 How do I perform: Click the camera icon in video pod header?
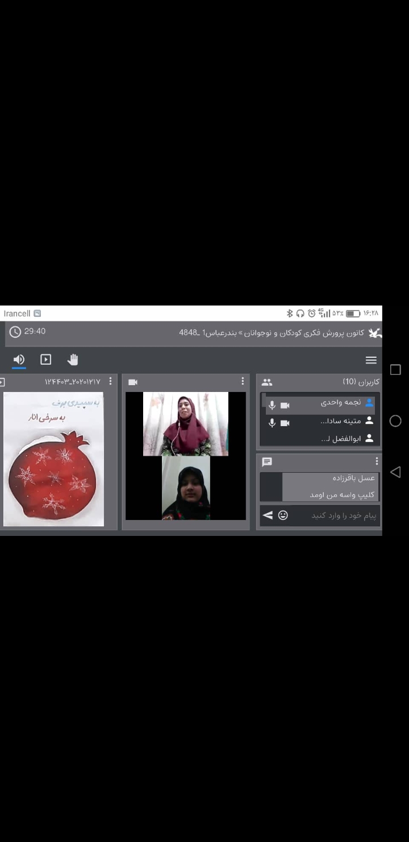click(x=133, y=382)
